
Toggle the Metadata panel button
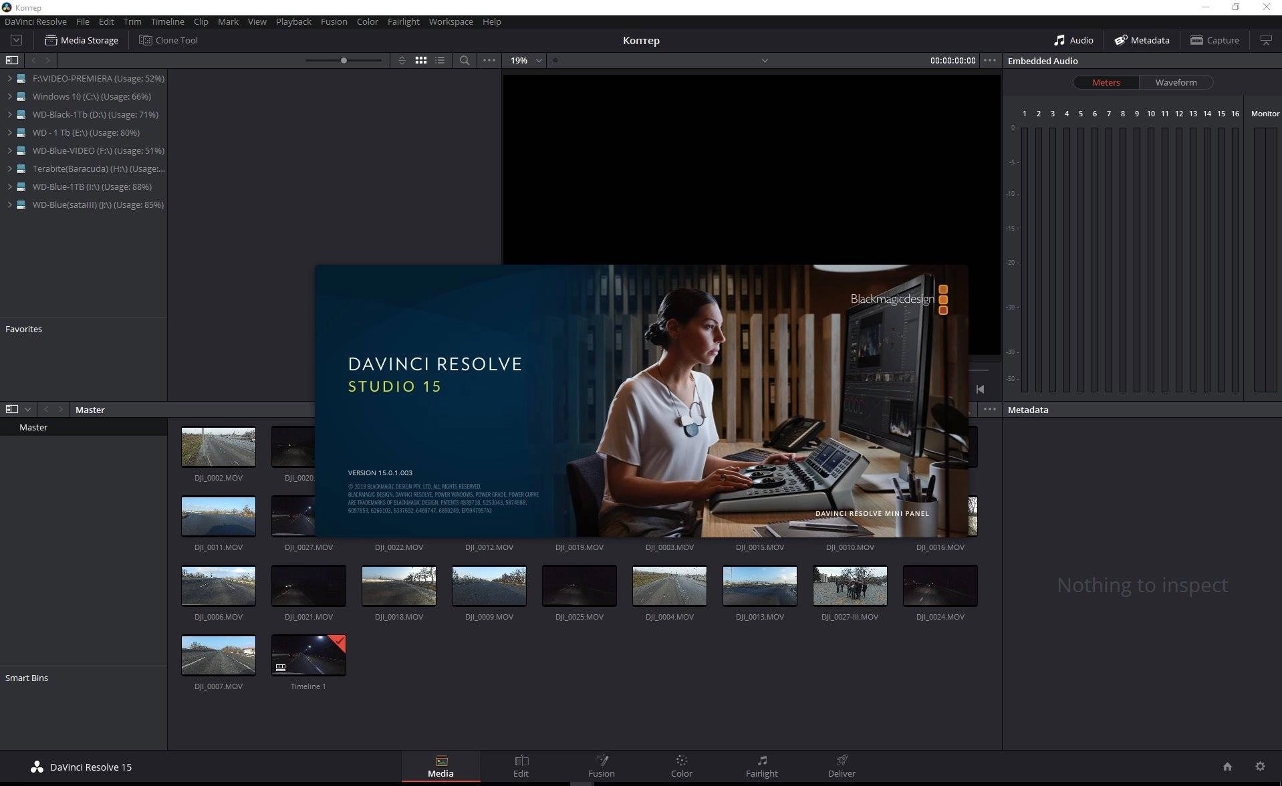[1142, 40]
